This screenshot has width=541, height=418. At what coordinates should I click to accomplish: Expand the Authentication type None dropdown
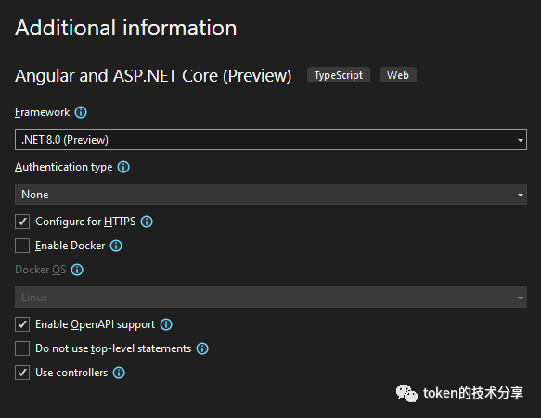click(271, 195)
